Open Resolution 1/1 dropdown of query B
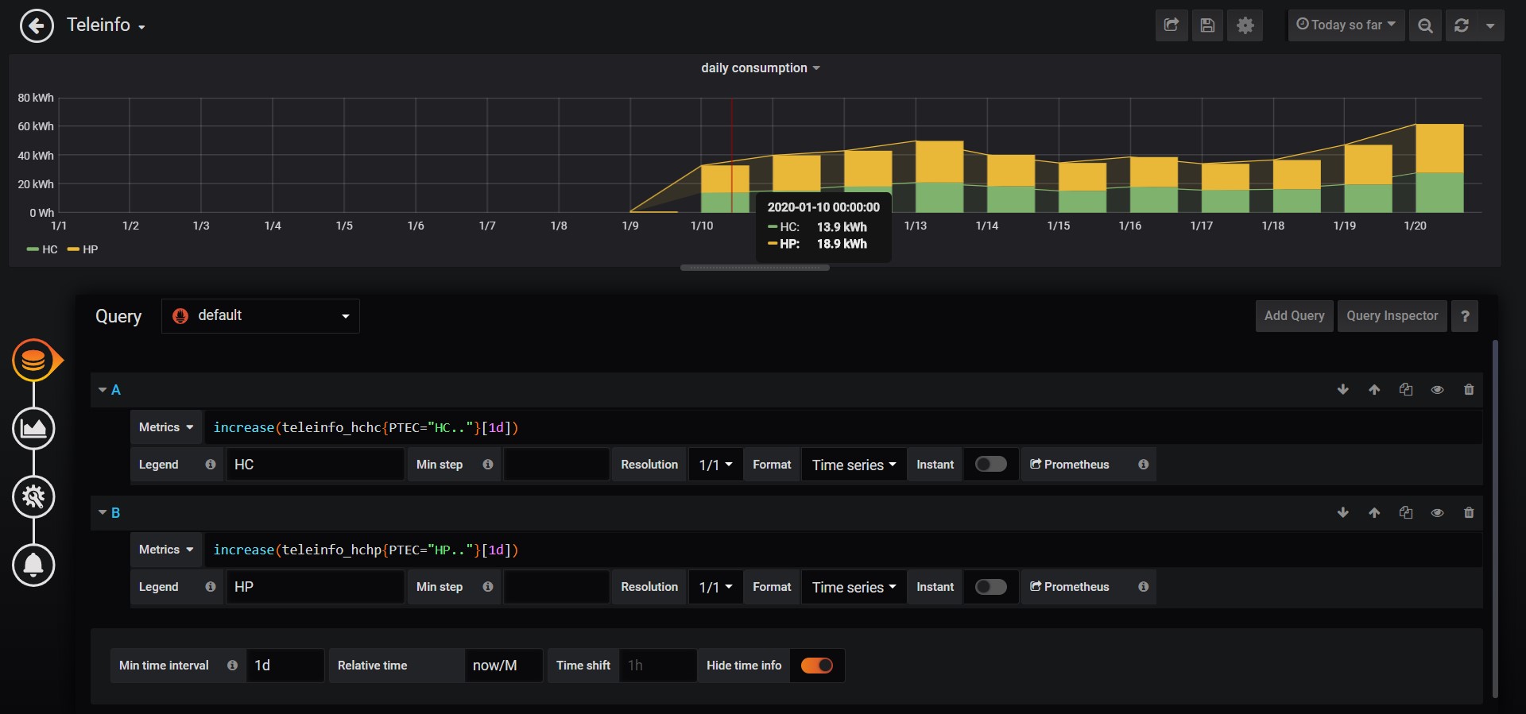This screenshot has width=1526, height=714. tap(715, 587)
